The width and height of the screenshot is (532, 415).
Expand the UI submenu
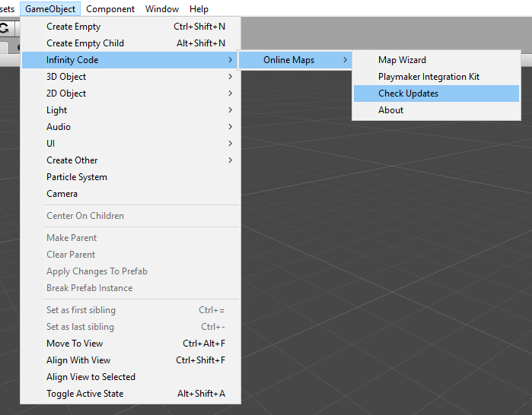(x=131, y=144)
